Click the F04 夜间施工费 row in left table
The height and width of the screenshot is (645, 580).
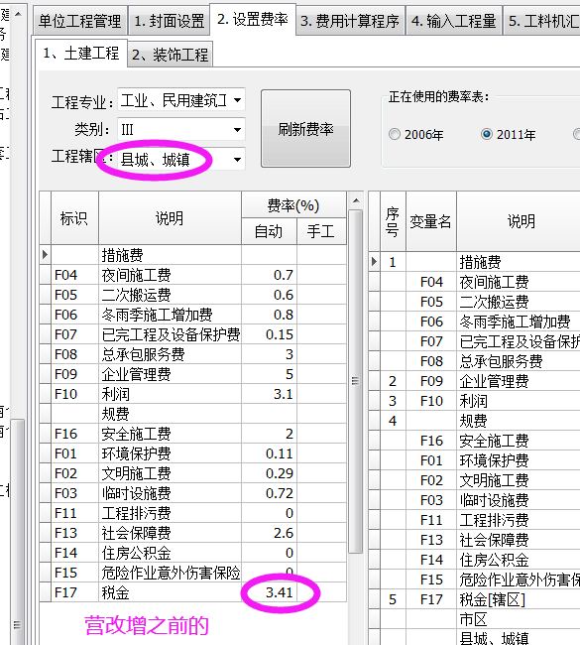[x=193, y=275]
